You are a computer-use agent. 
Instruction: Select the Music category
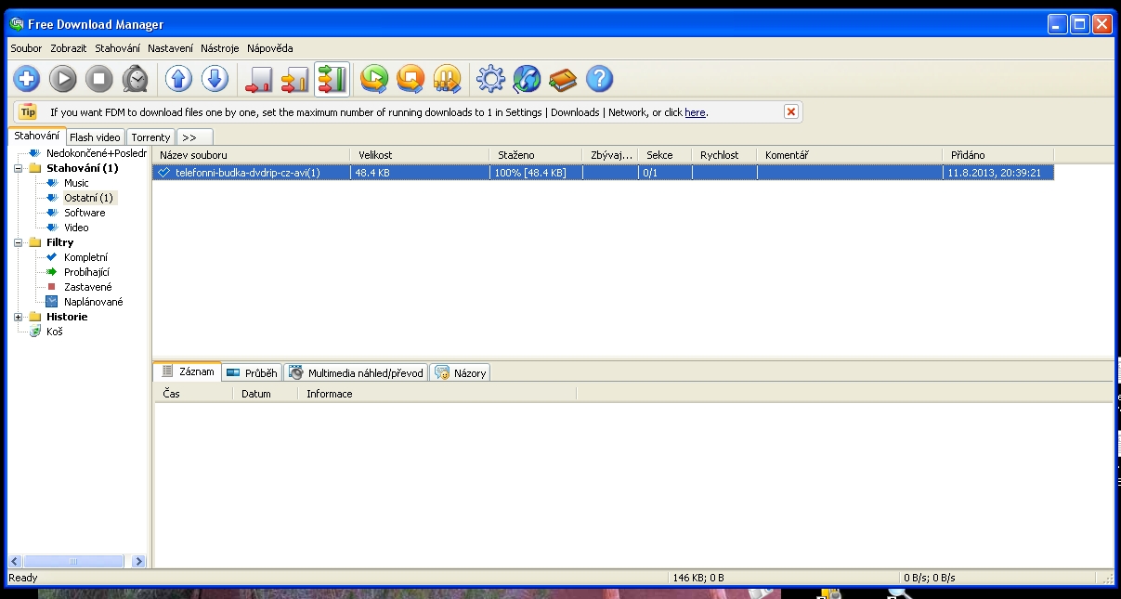point(76,183)
